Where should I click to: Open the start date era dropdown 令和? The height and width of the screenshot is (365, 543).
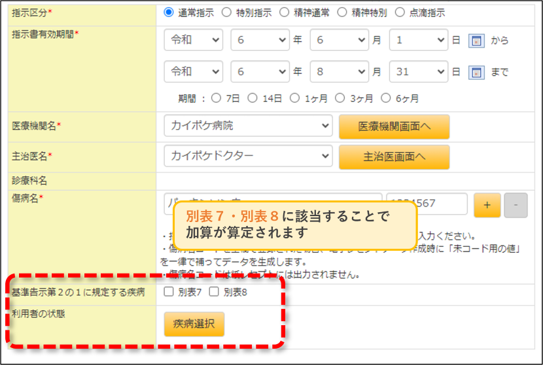click(x=193, y=40)
